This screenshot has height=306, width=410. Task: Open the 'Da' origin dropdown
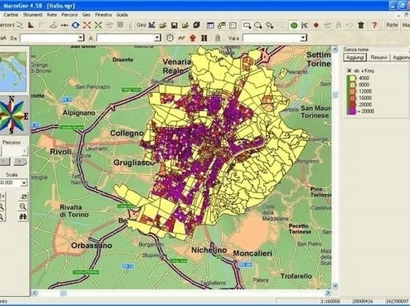tap(81, 38)
